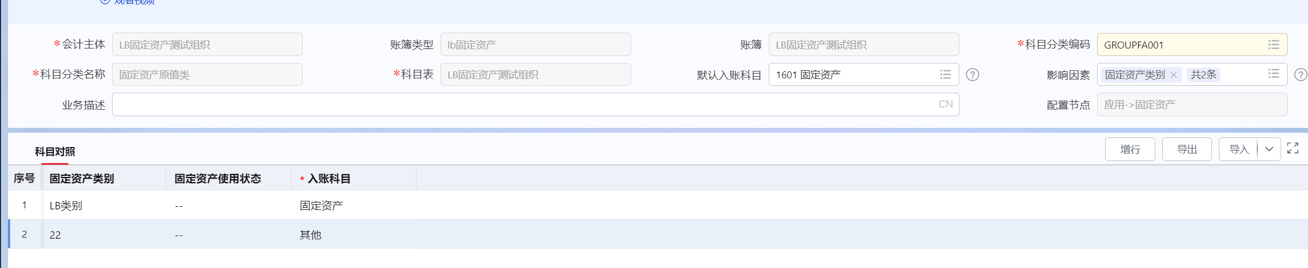Maximize the 科目对照 table with the fullscreen icon
The height and width of the screenshot is (268, 1308).
(x=1293, y=149)
